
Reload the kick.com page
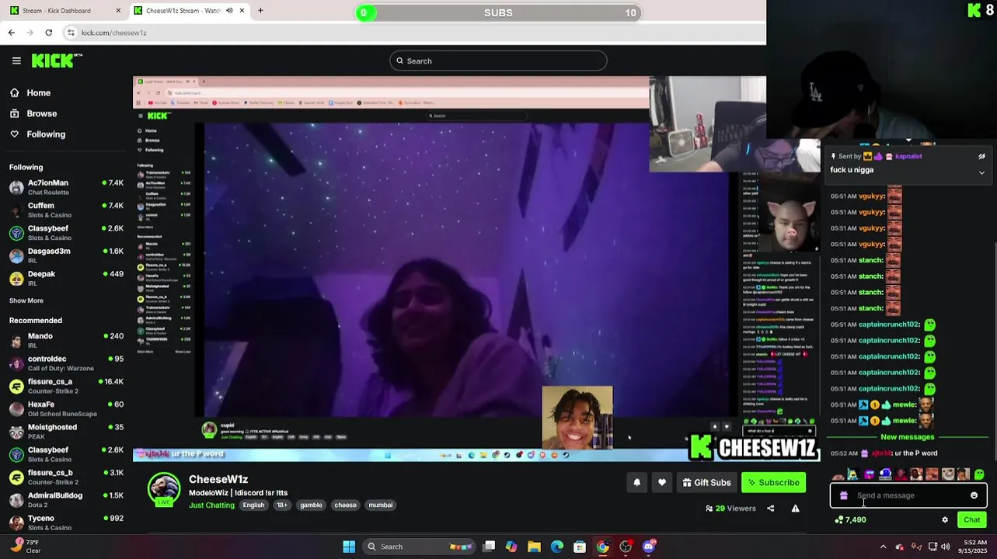[x=49, y=33]
